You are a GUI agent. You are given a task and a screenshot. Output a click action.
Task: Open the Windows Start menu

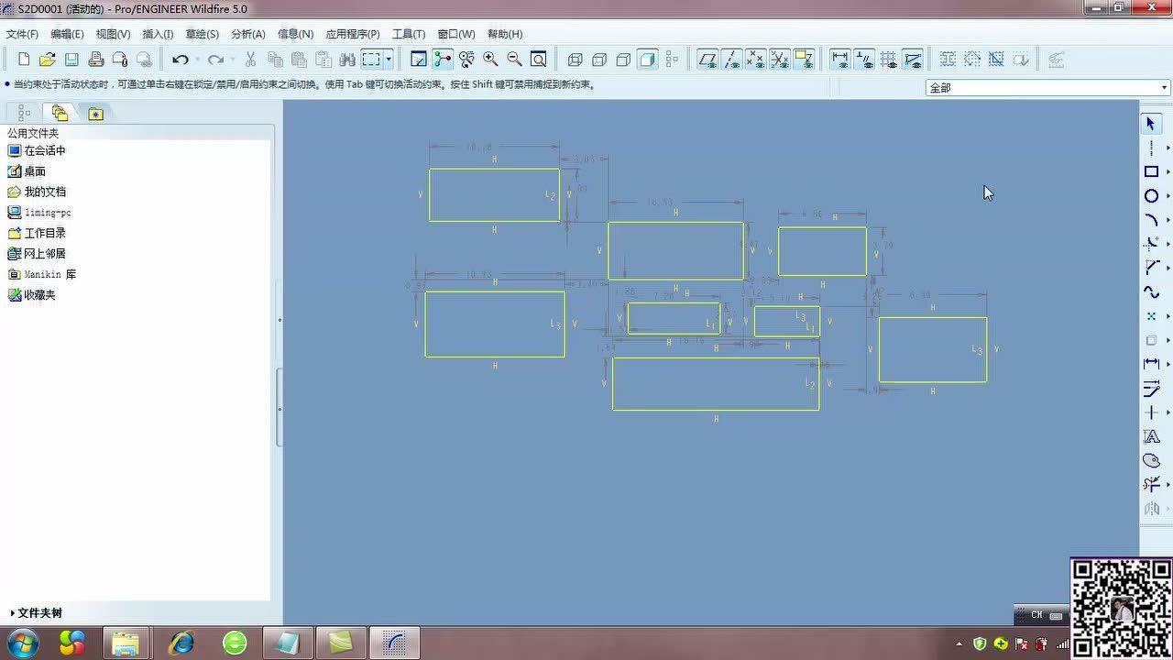coord(22,643)
